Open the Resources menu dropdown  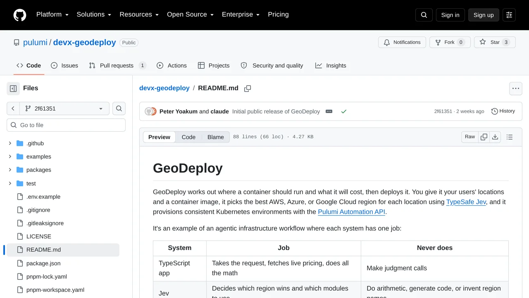139,14
